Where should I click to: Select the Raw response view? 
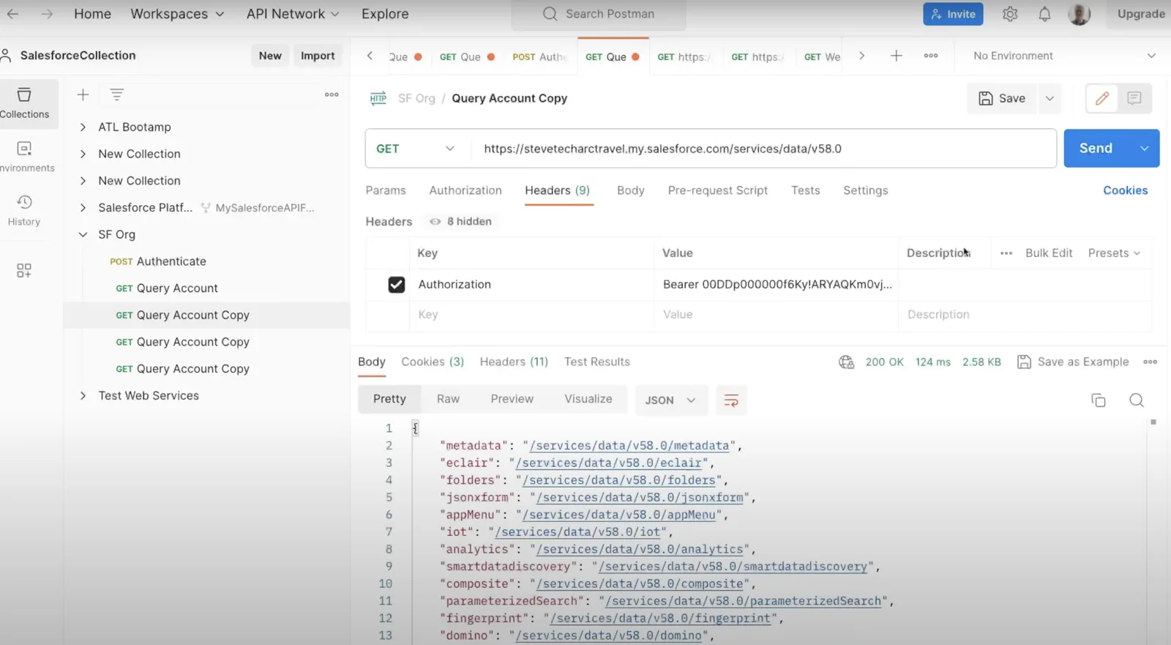point(448,399)
